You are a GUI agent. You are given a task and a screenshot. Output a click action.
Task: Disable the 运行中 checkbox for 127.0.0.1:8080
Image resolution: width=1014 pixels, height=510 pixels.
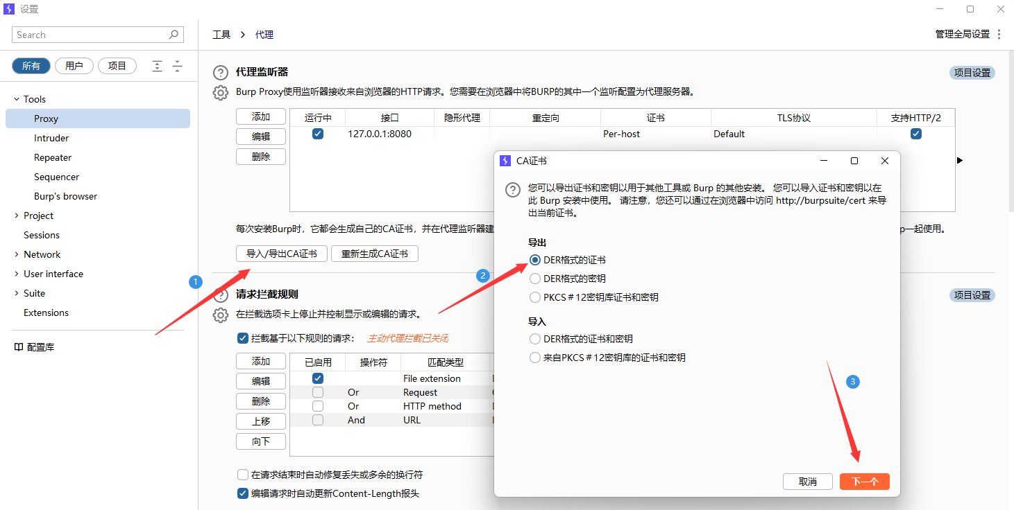pyautogui.click(x=318, y=134)
